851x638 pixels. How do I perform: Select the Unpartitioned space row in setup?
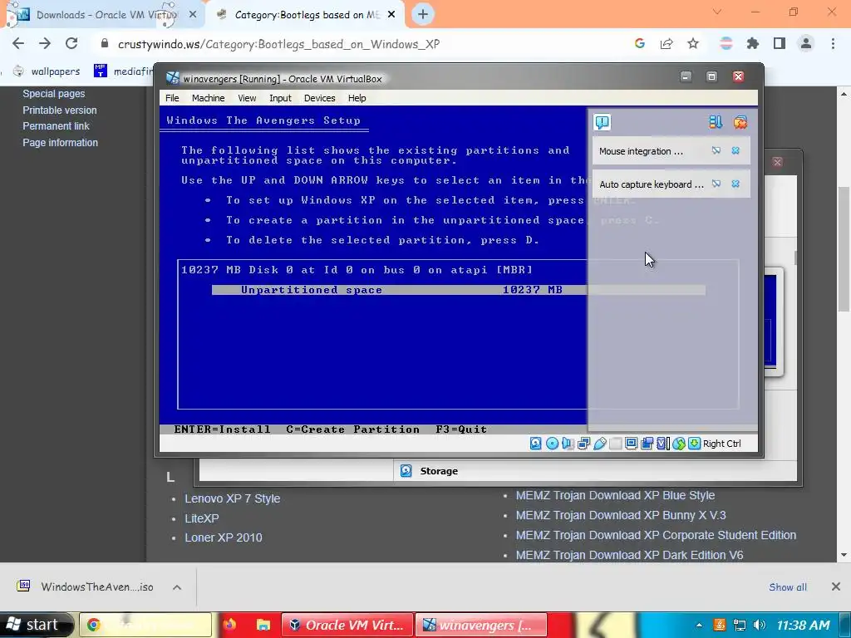coord(459,290)
